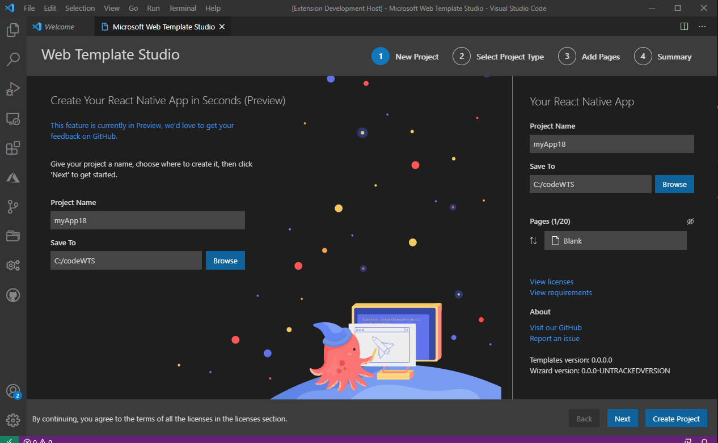Select the Blank page item
Image resolution: width=718 pixels, height=443 pixels.
(615, 241)
